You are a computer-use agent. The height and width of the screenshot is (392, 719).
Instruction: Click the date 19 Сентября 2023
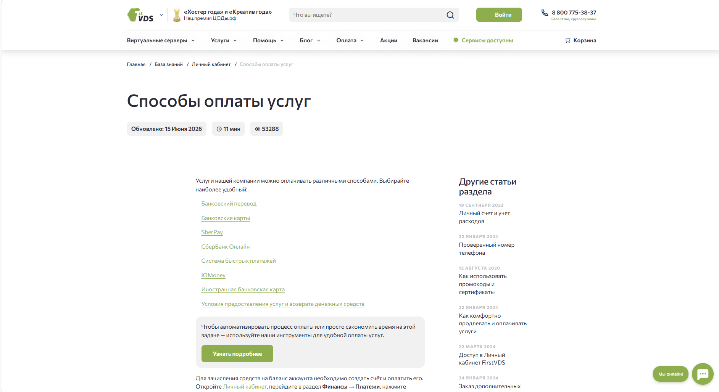tap(481, 205)
